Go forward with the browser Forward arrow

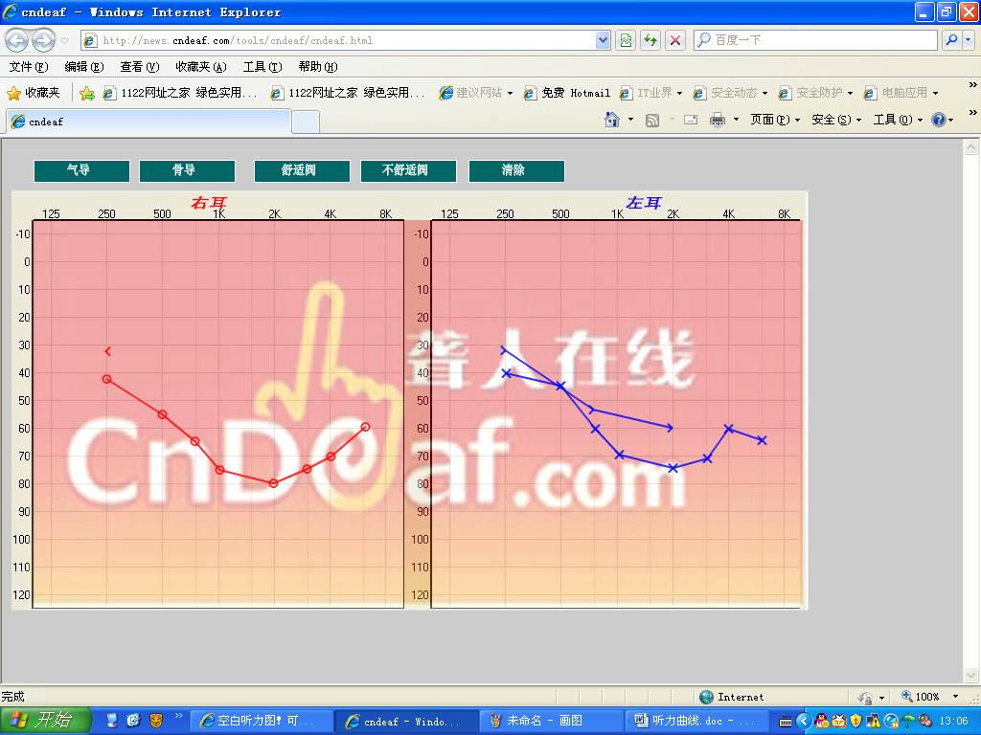click(x=43, y=40)
